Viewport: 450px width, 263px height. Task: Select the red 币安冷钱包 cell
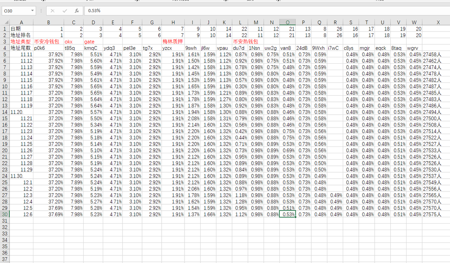pyautogui.click(x=48, y=41)
